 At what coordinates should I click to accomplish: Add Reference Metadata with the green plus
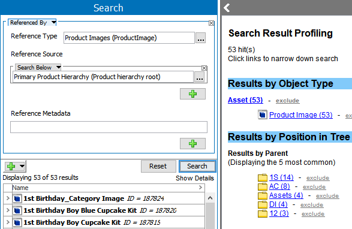192,144
